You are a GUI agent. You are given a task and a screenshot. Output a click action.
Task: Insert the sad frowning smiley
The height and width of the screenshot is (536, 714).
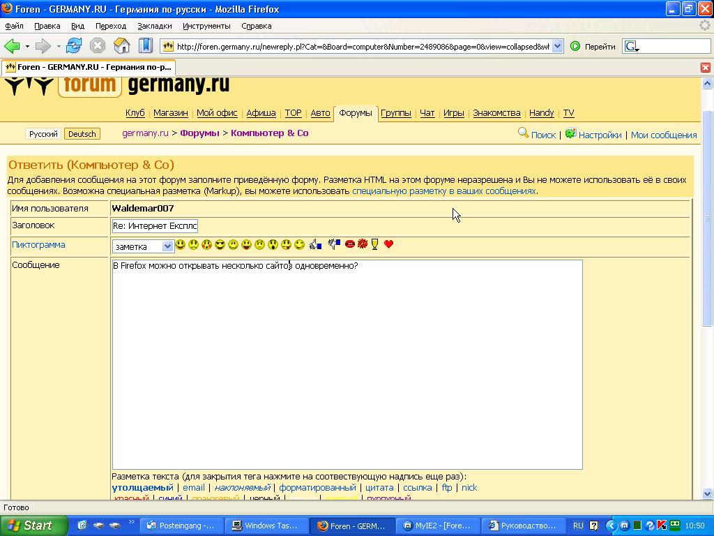(x=194, y=245)
